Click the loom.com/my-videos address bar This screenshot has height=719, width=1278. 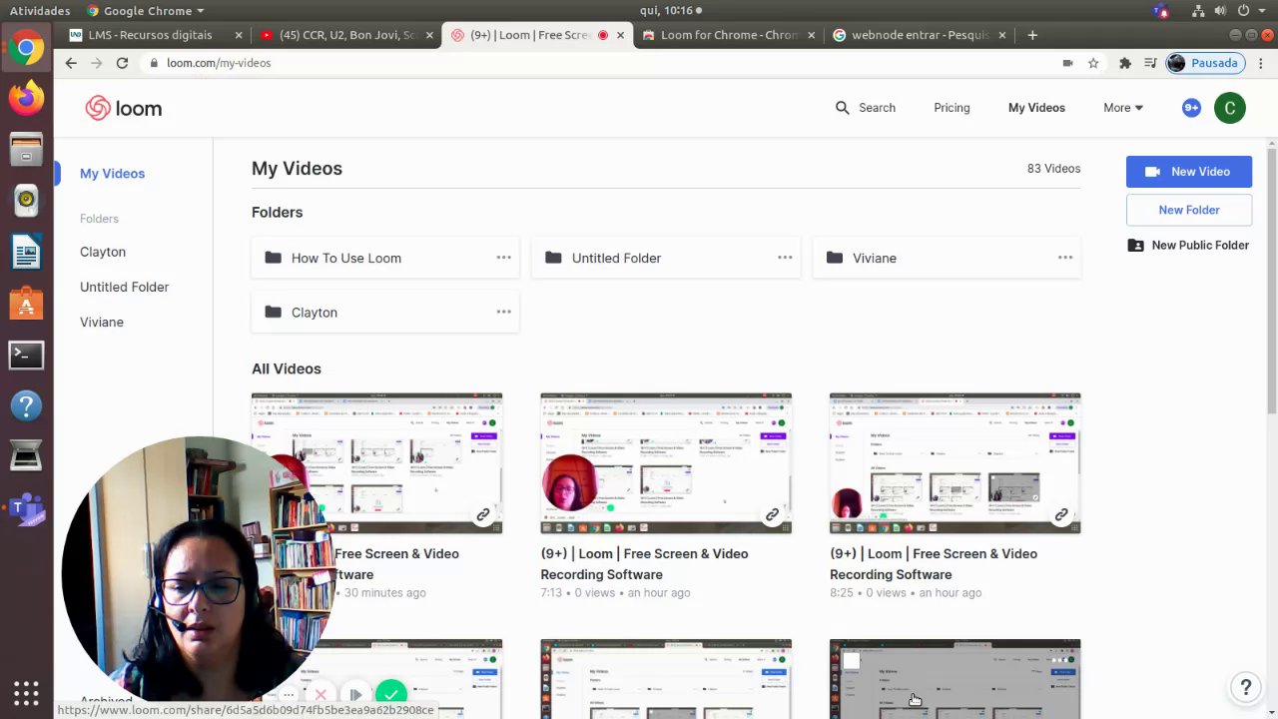click(x=599, y=63)
